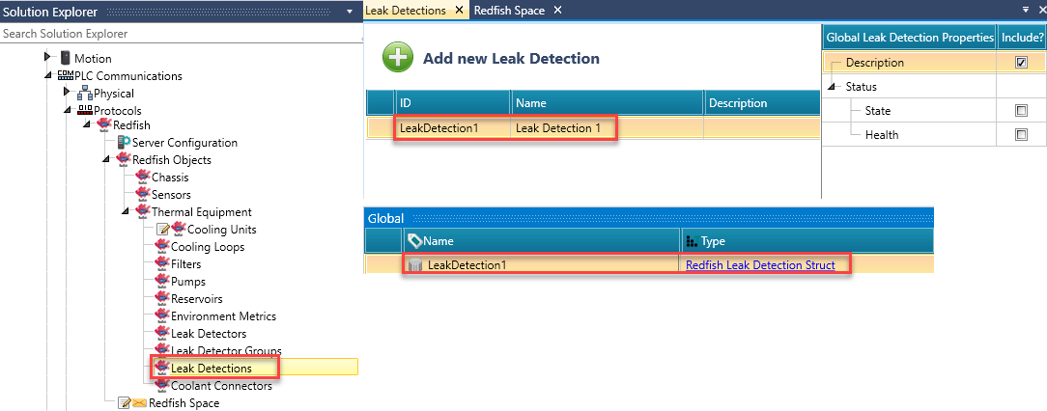Uncheck the Description include checkbox
This screenshot has height=411, width=1047.
[1021, 63]
